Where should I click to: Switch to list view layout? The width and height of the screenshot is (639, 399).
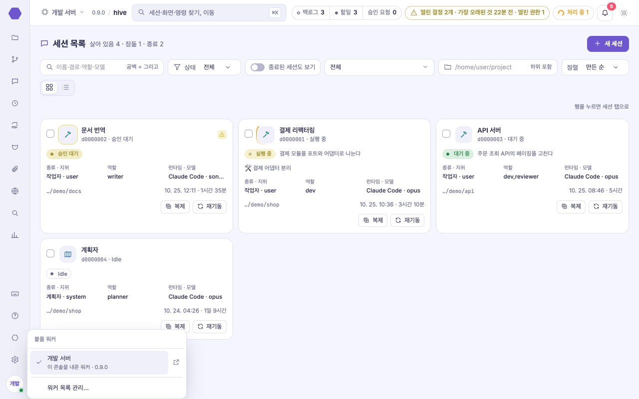pos(65,88)
